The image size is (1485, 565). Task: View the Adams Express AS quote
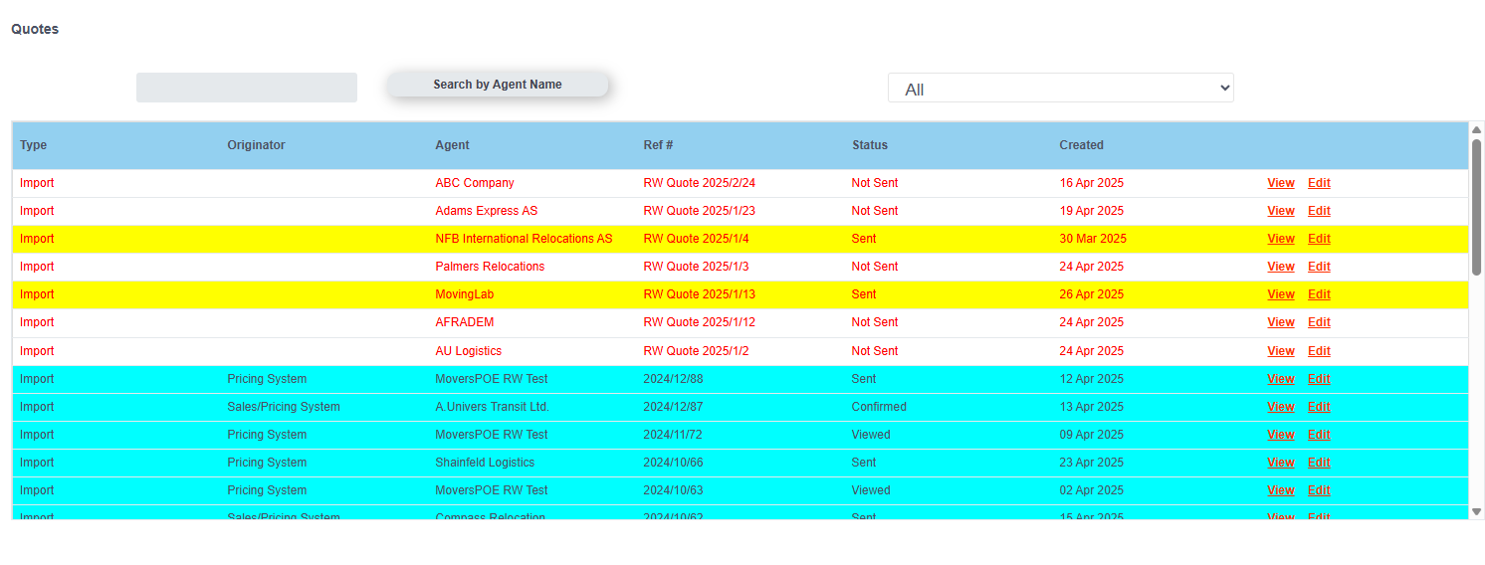pos(1281,211)
